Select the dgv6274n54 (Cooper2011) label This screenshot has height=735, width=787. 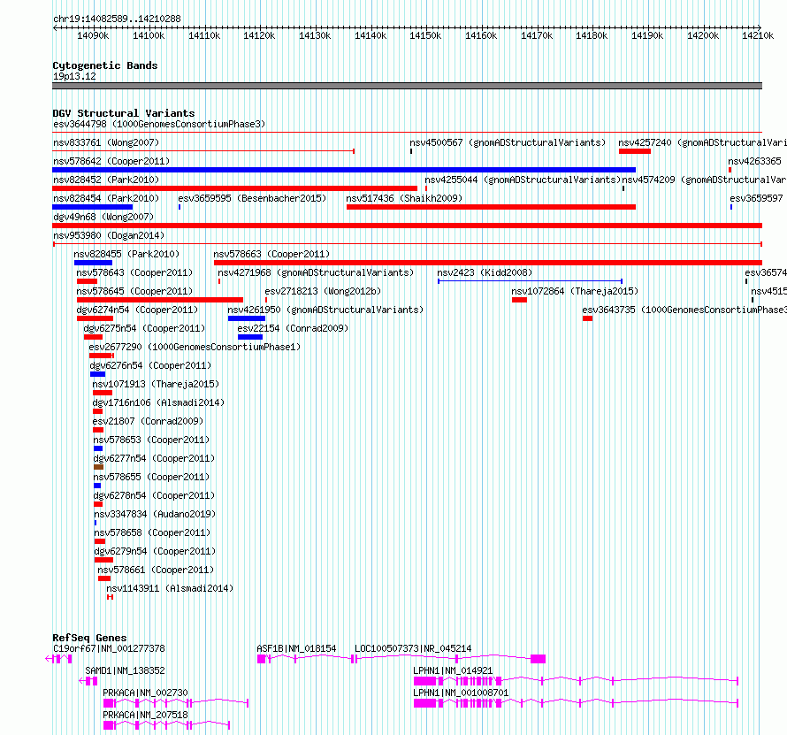(137, 310)
